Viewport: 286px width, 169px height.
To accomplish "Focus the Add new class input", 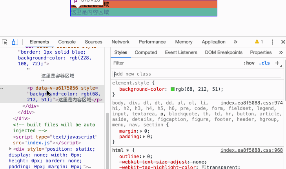I will click(x=197, y=74).
